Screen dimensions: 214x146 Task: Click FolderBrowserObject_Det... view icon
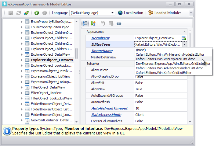[27, 104]
